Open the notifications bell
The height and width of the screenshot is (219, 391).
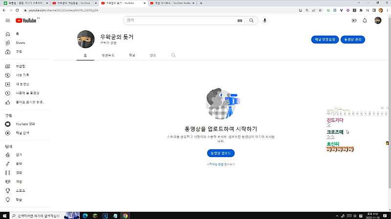tap(365, 20)
